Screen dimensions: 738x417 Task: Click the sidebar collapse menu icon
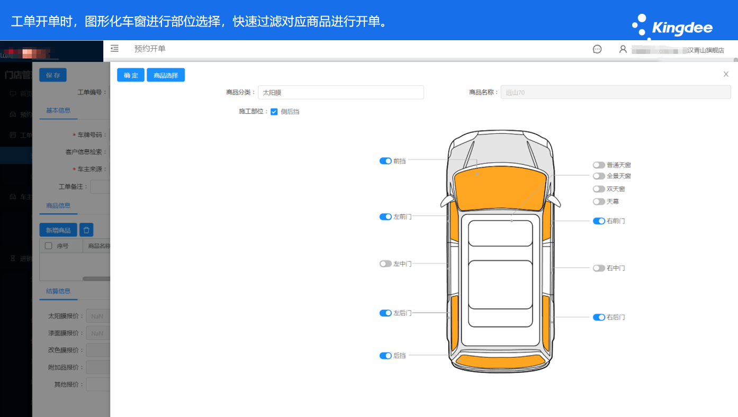[x=114, y=49]
